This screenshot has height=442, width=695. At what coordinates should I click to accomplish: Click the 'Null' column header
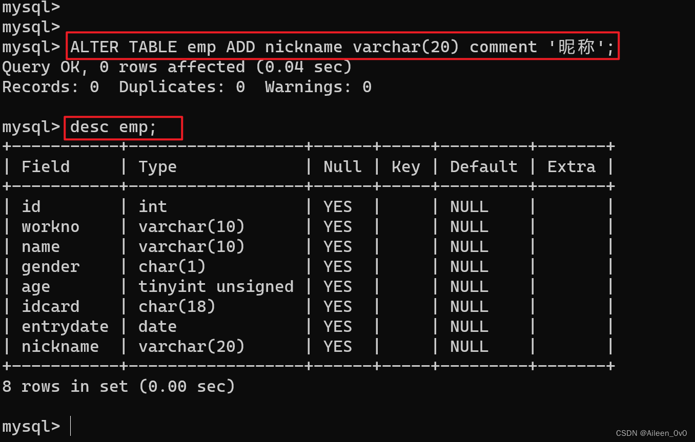tap(342, 167)
